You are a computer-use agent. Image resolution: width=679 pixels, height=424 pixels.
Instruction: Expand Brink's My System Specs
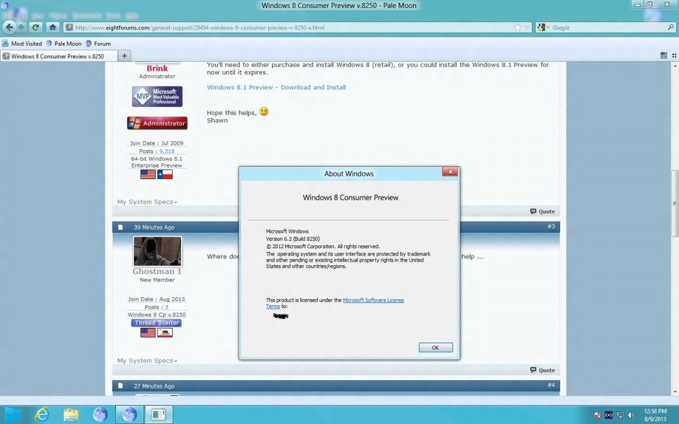pyautogui.click(x=147, y=202)
